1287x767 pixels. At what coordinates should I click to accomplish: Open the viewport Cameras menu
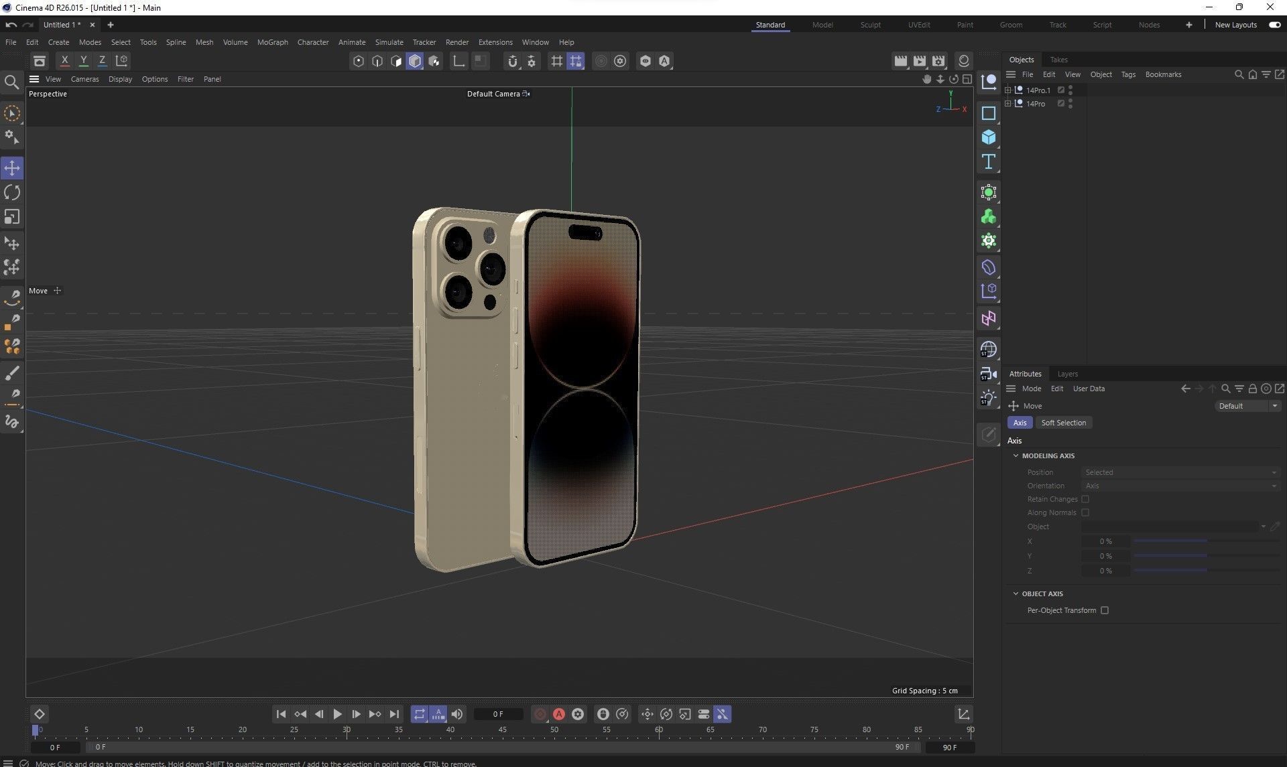coord(84,79)
